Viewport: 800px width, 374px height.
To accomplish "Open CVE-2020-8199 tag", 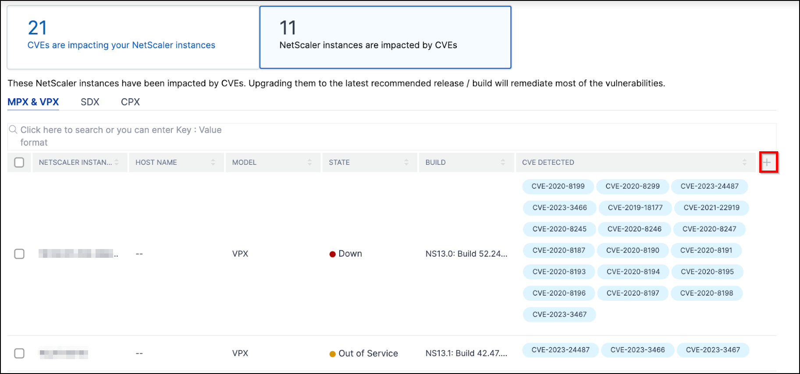I will coord(558,186).
